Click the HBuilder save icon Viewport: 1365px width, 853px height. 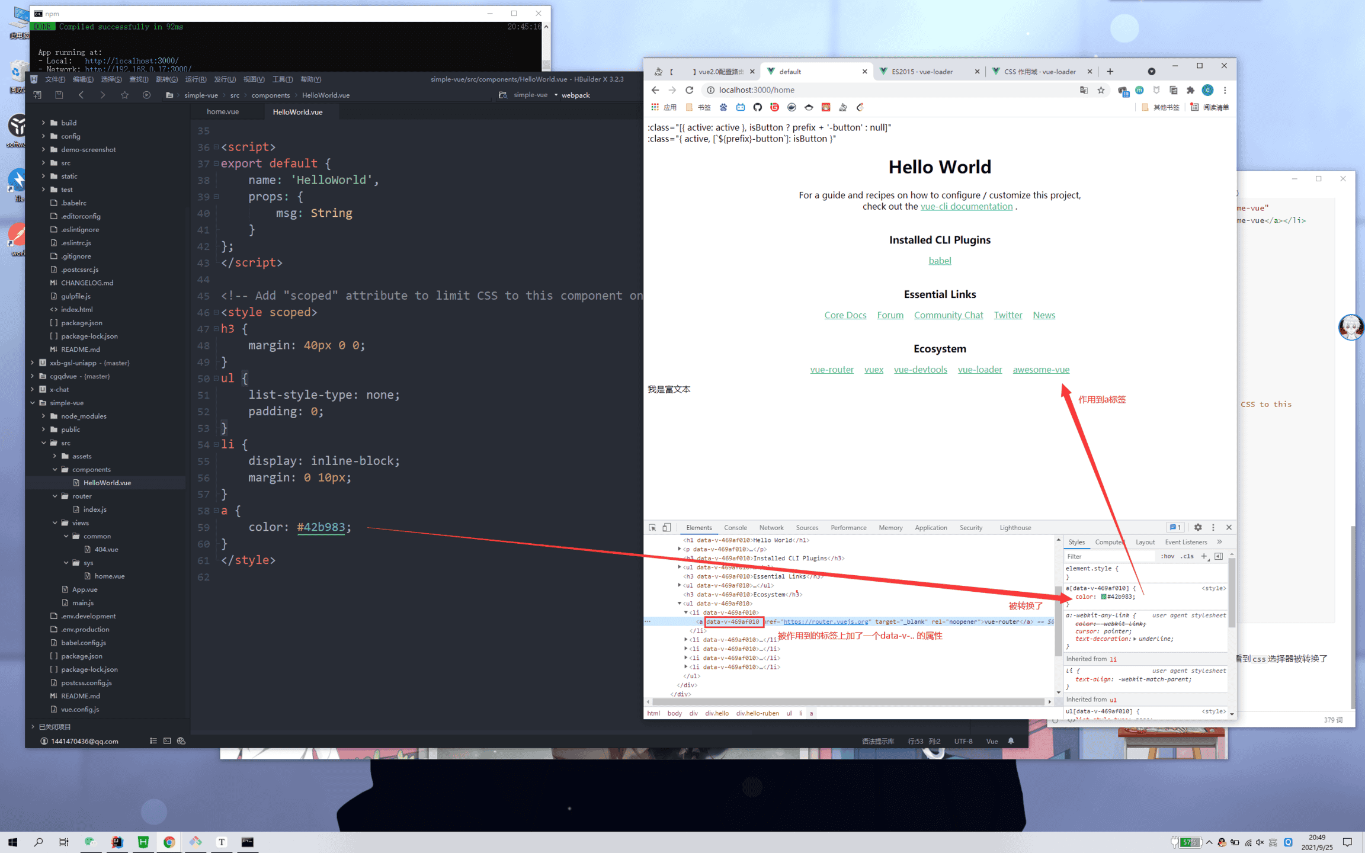point(59,95)
